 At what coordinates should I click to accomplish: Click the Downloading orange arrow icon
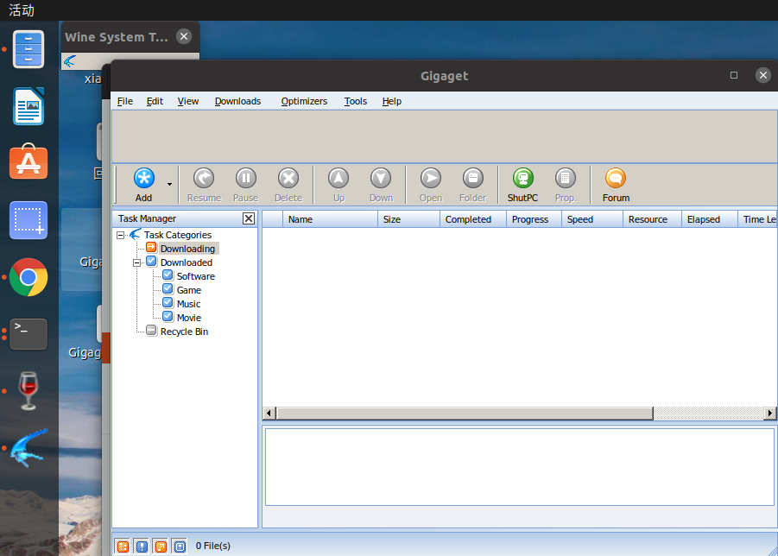(x=151, y=247)
